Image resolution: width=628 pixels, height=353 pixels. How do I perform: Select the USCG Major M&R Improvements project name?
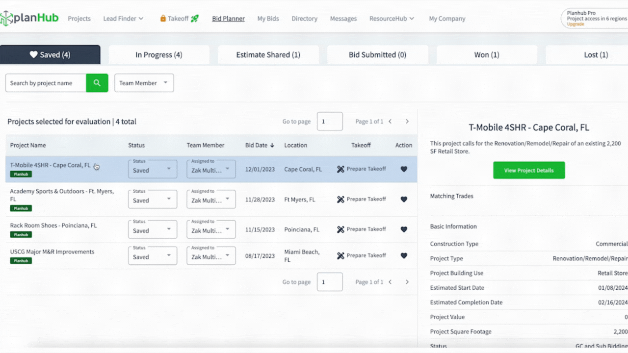pyautogui.click(x=52, y=252)
